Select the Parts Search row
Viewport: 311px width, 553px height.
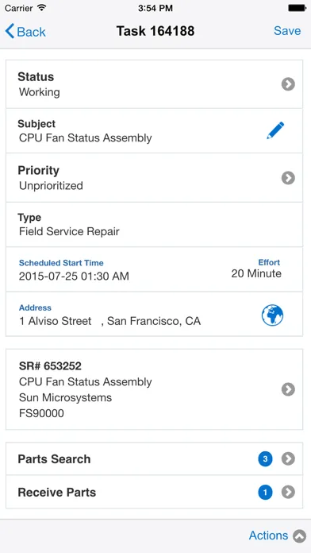[154, 458]
